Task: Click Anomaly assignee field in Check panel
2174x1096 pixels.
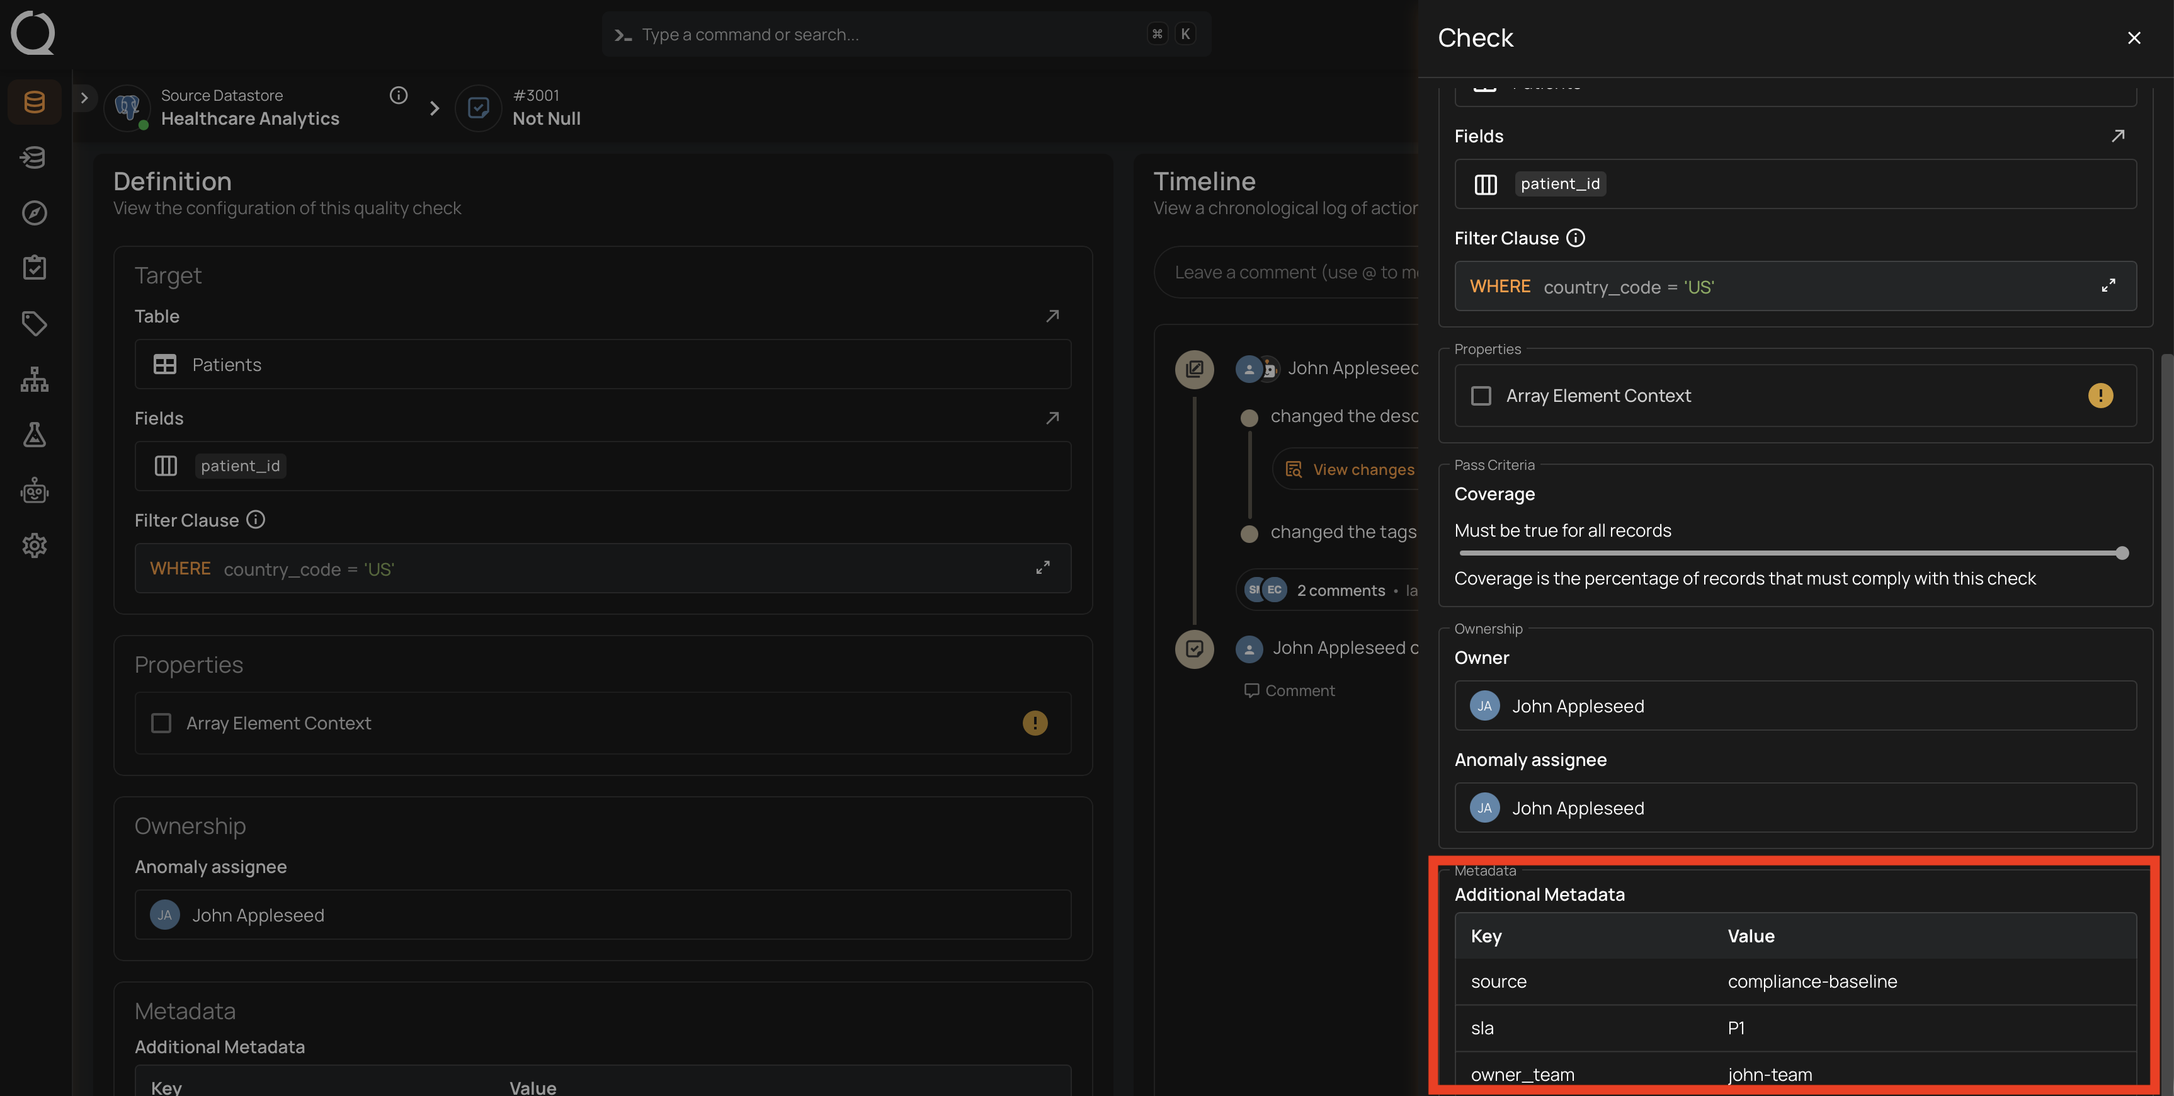Action: pos(1795,808)
